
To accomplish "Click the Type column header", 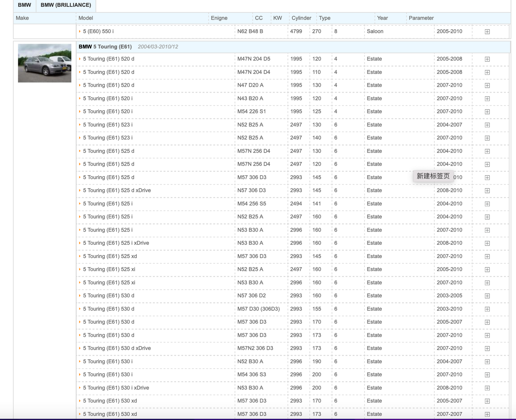I will point(325,18).
